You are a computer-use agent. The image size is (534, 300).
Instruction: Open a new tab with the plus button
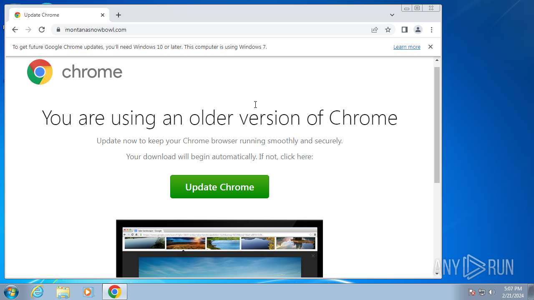[x=118, y=15]
